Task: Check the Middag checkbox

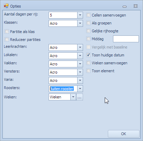Action: click(x=88, y=39)
